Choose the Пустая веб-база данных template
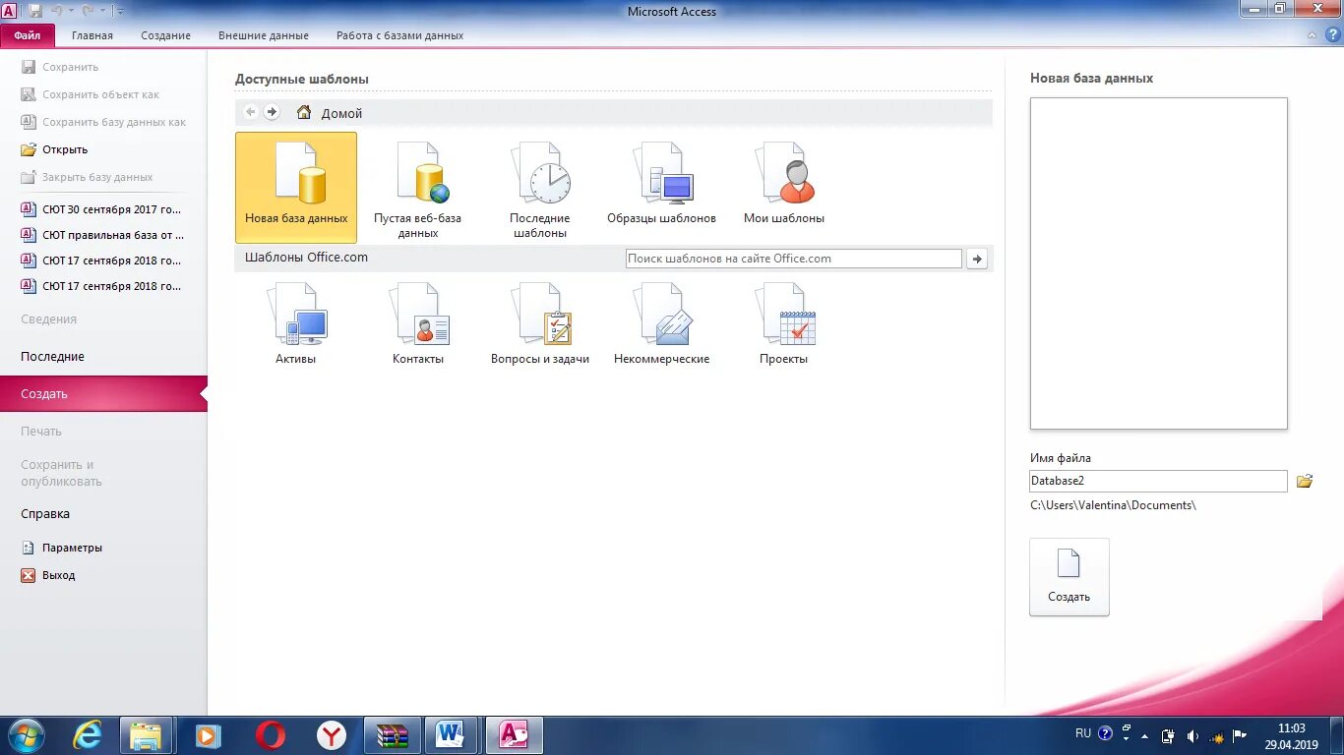Image resolution: width=1344 pixels, height=755 pixels. [x=418, y=190]
